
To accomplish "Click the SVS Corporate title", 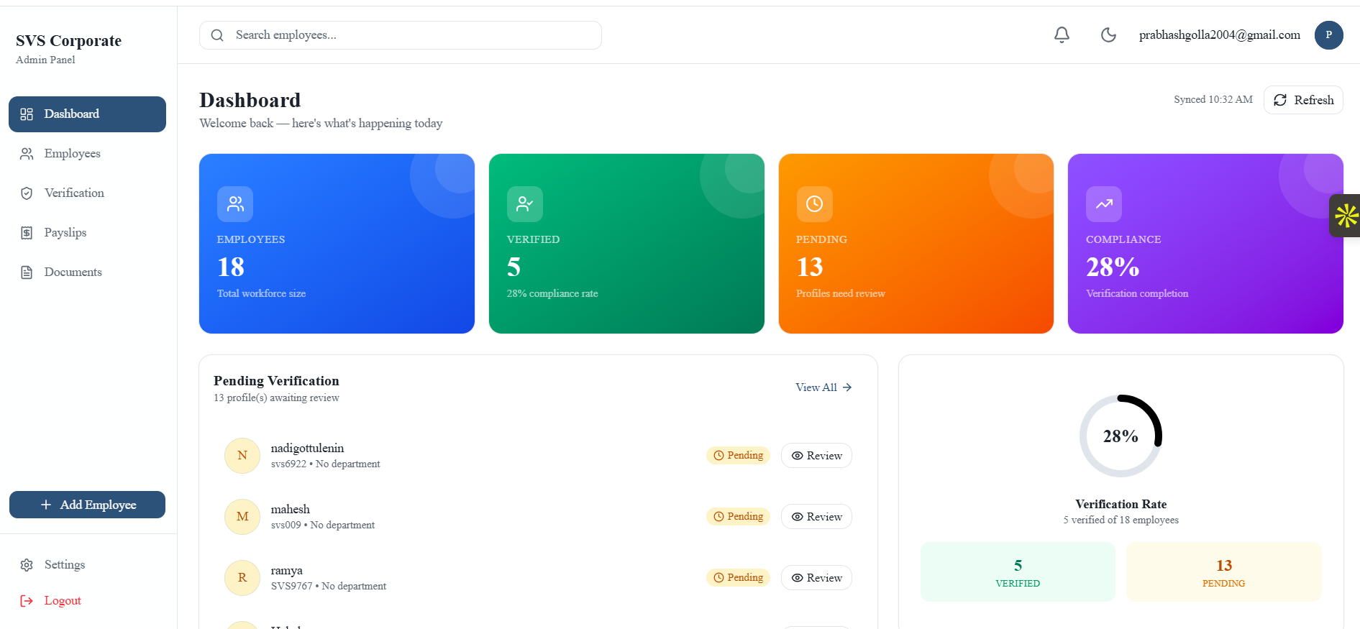I will tap(68, 41).
